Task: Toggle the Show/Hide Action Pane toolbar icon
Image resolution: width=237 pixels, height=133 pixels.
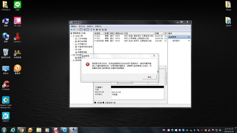Action: (88, 30)
